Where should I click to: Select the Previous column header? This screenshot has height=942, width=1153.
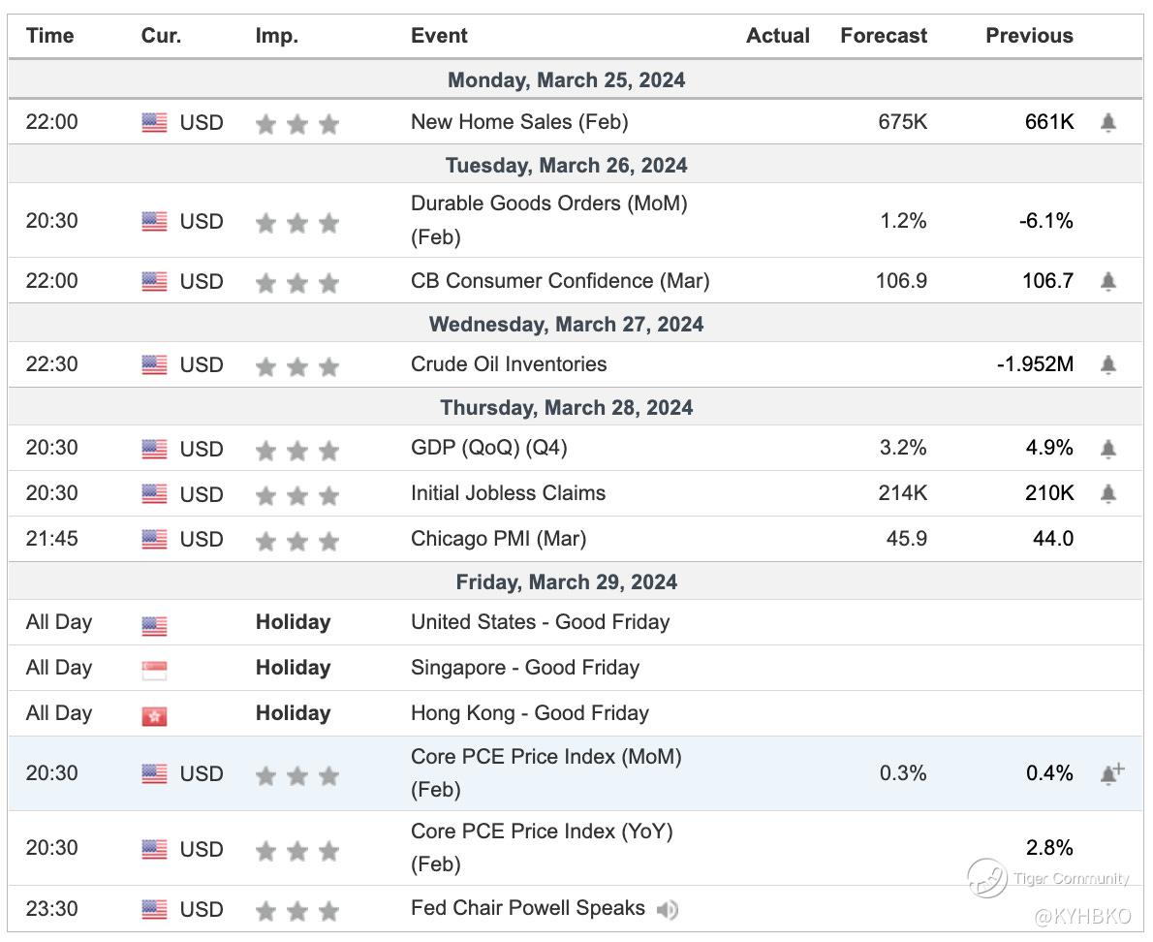pos(1029,36)
